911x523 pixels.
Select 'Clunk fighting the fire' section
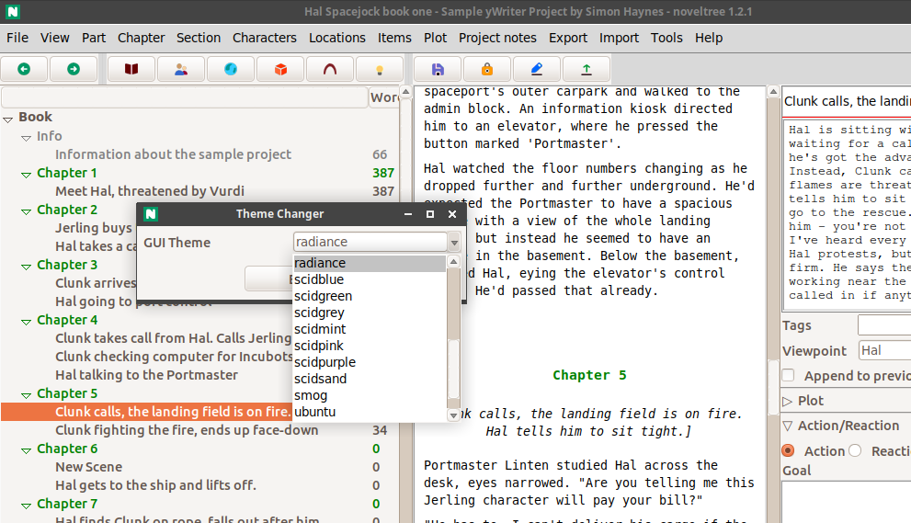coord(187,430)
